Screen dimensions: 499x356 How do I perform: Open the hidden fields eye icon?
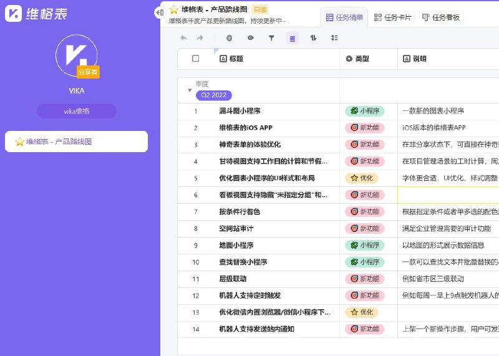click(251, 38)
